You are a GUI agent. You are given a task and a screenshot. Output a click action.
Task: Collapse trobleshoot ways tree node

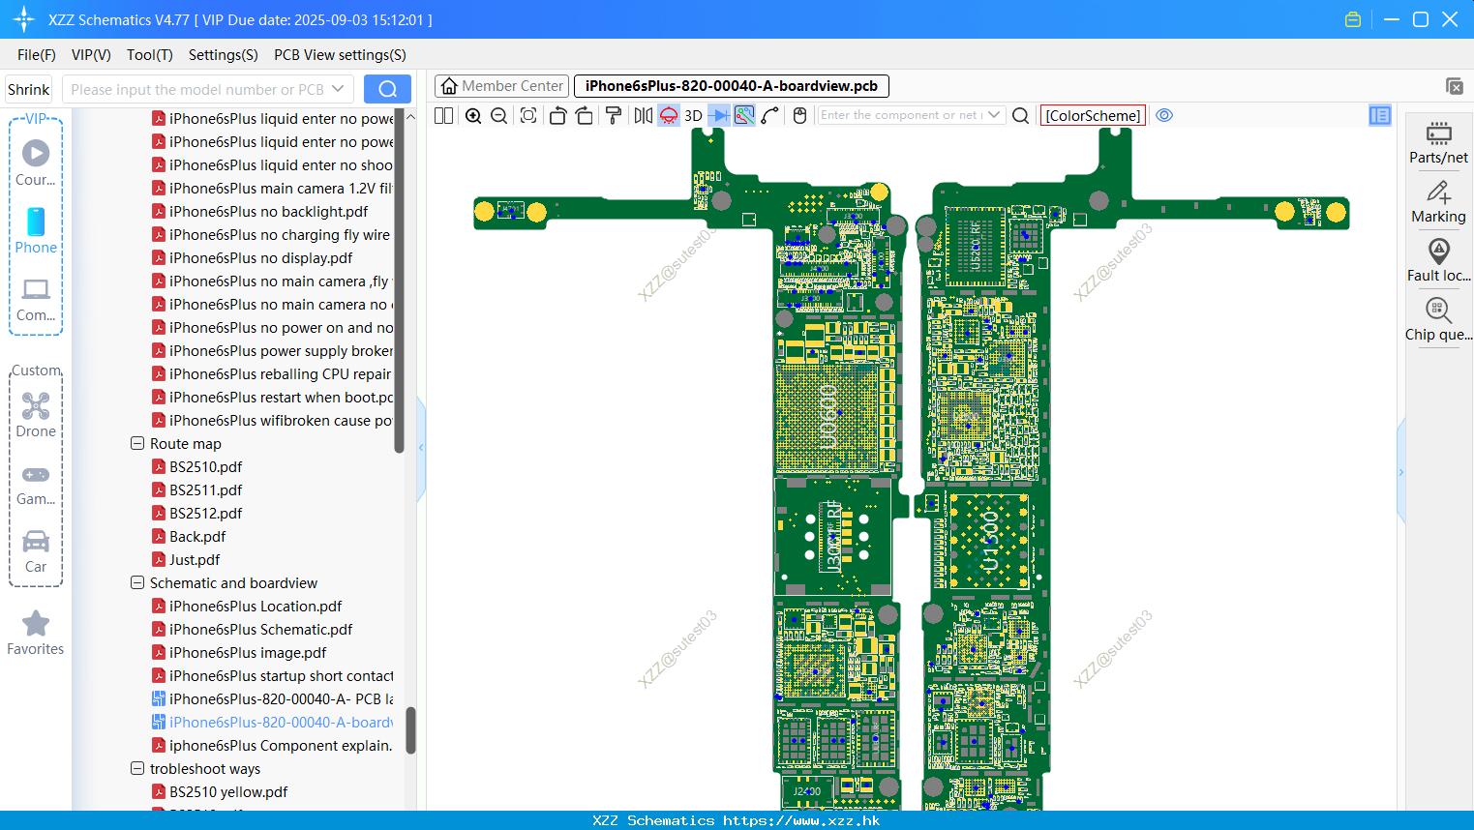click(137, 768)
